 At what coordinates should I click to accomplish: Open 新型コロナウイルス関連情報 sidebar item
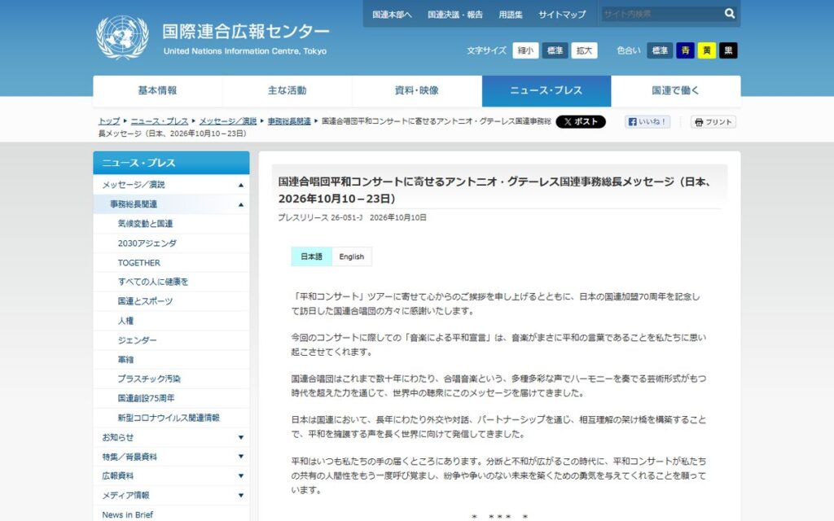click(x=171, y=418)
